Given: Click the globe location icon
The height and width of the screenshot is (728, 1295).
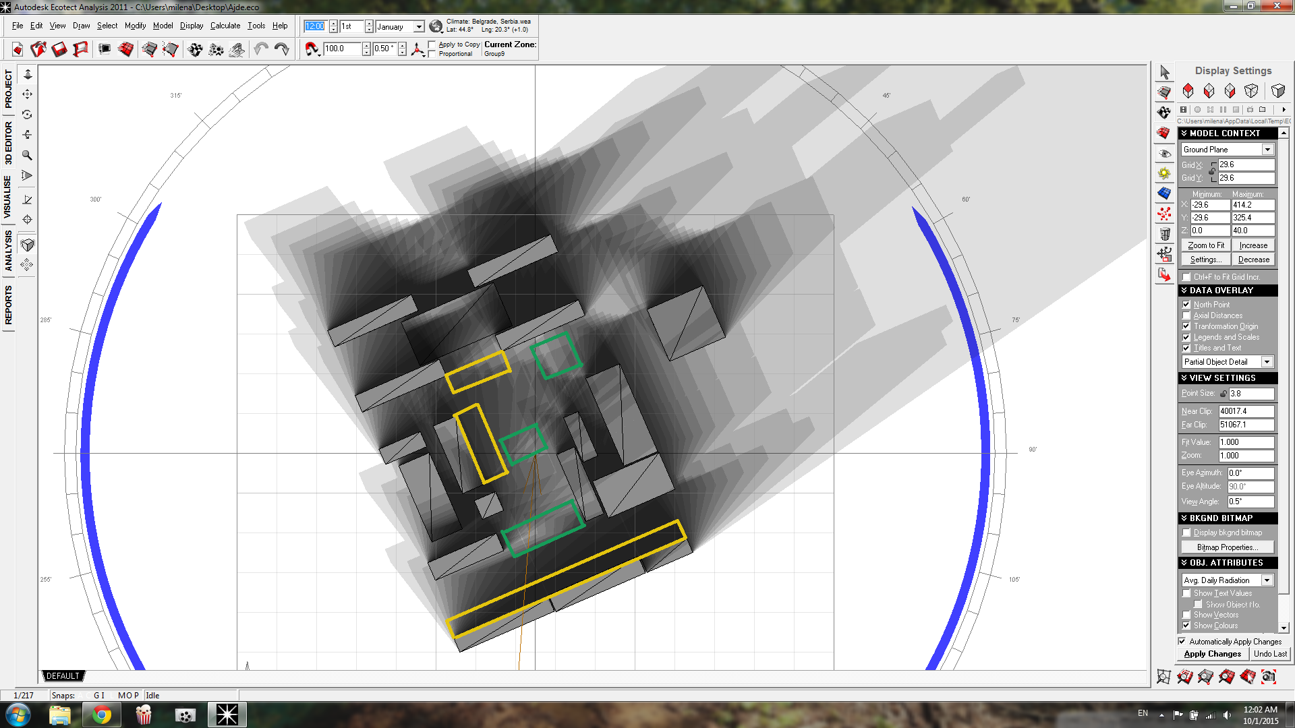Looking at the screenshot, I should (x=436, y=27).
